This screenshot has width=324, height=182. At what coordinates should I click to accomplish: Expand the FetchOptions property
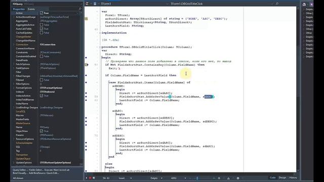coord(14,64)
